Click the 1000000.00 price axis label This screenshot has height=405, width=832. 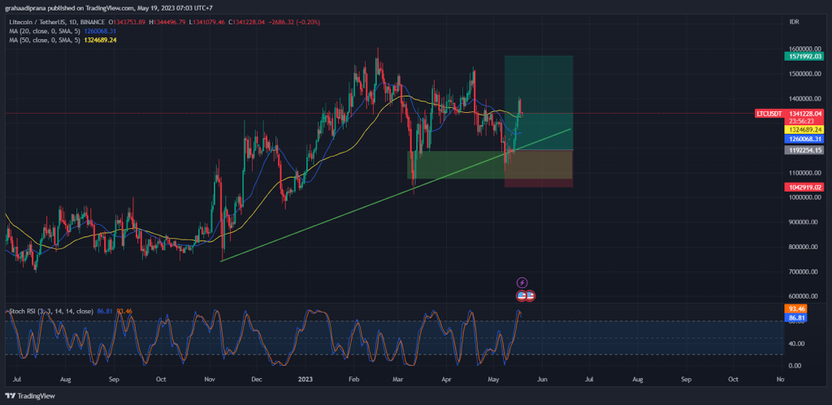point(804,198)
